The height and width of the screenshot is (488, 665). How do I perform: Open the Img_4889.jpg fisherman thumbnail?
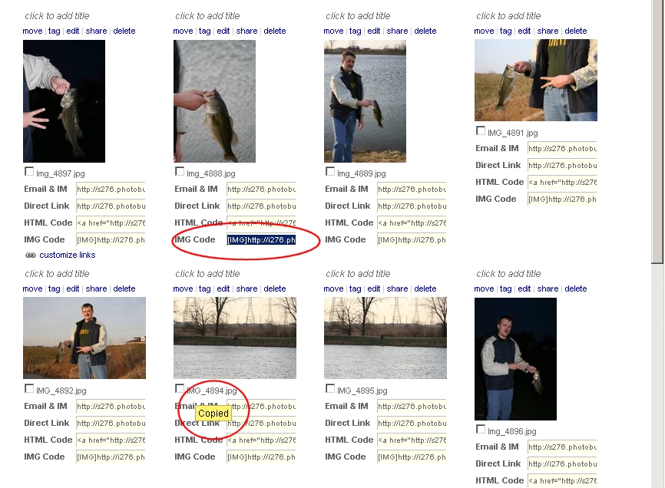(x=365, y=101)
